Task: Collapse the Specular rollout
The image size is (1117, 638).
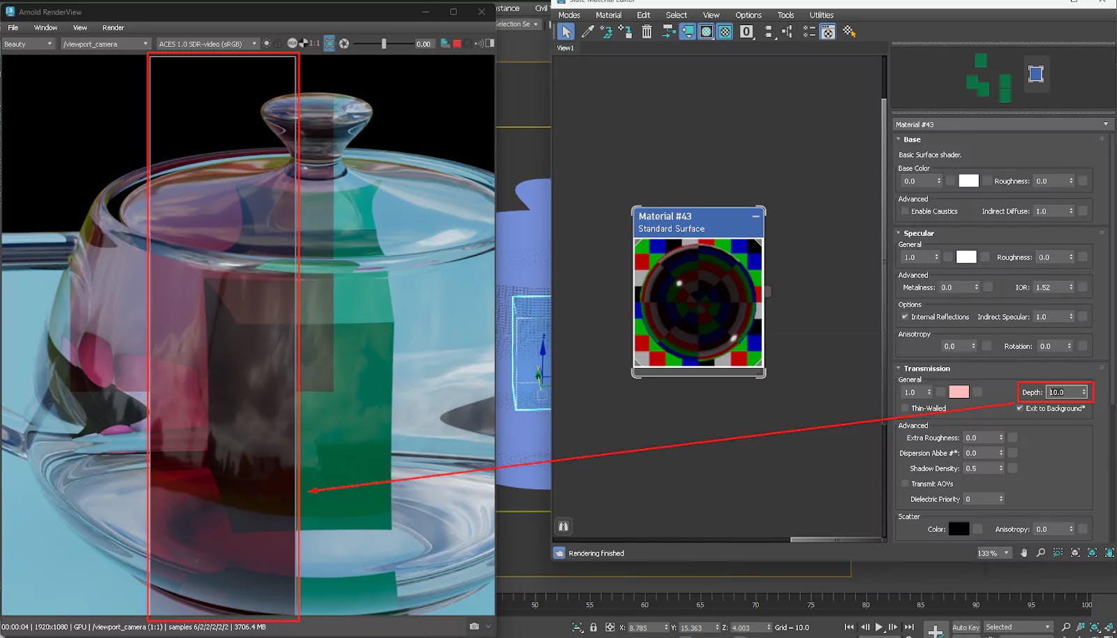Action: tap(898, 233)
